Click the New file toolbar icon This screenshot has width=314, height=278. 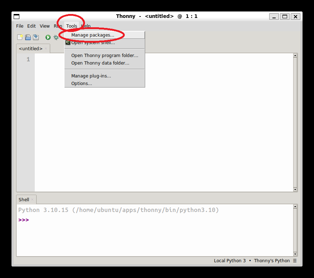[x=20, y=37]
